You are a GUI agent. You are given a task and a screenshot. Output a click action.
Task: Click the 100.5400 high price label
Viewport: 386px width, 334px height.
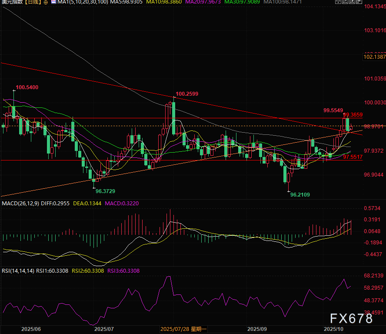coord(27,87)
